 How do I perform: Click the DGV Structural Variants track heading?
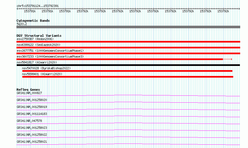point(39,36)
